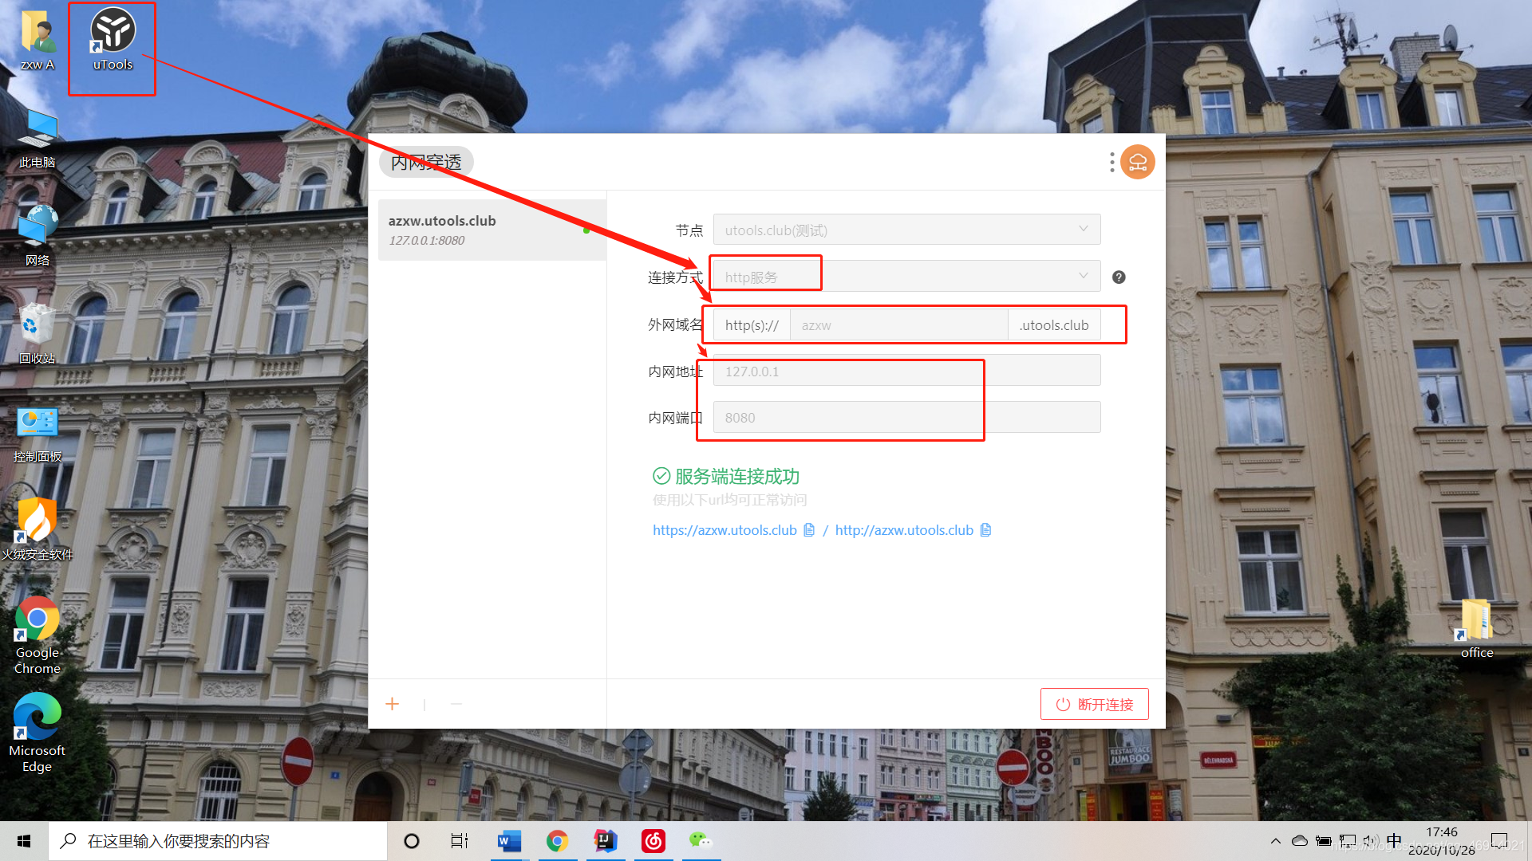Open the 网络 desktop icon
This screenshot has height=861, width=1532.
click(x=38, y=236)
